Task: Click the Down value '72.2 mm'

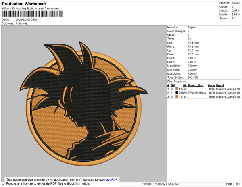Action: click(193, 54)
